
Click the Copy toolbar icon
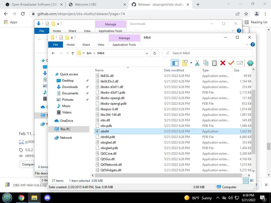pos(206,63)
